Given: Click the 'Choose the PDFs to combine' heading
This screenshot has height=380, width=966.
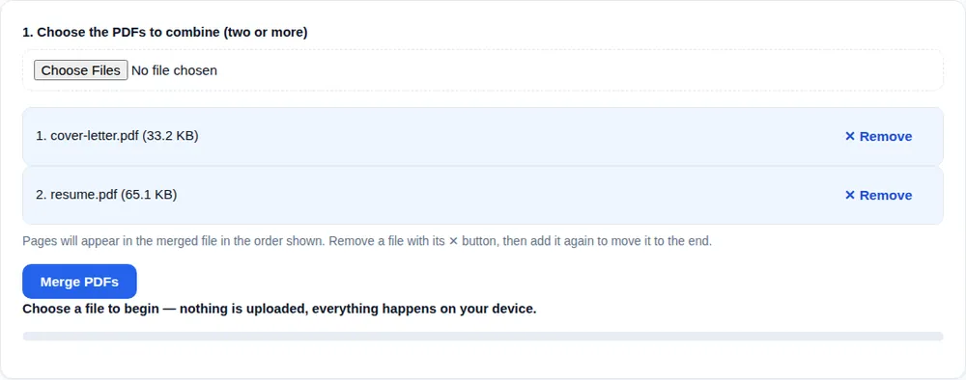Looking at the screenshot, I should tap(165, 32).
